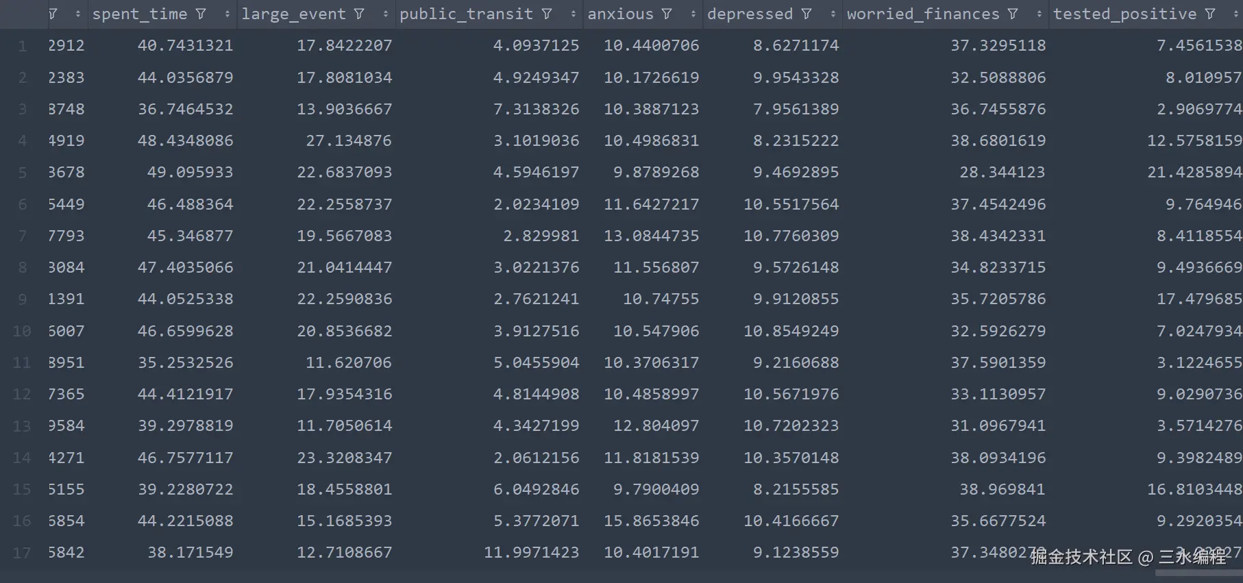Select the spent_time column header
The image size is (1243, 583).
140,14
